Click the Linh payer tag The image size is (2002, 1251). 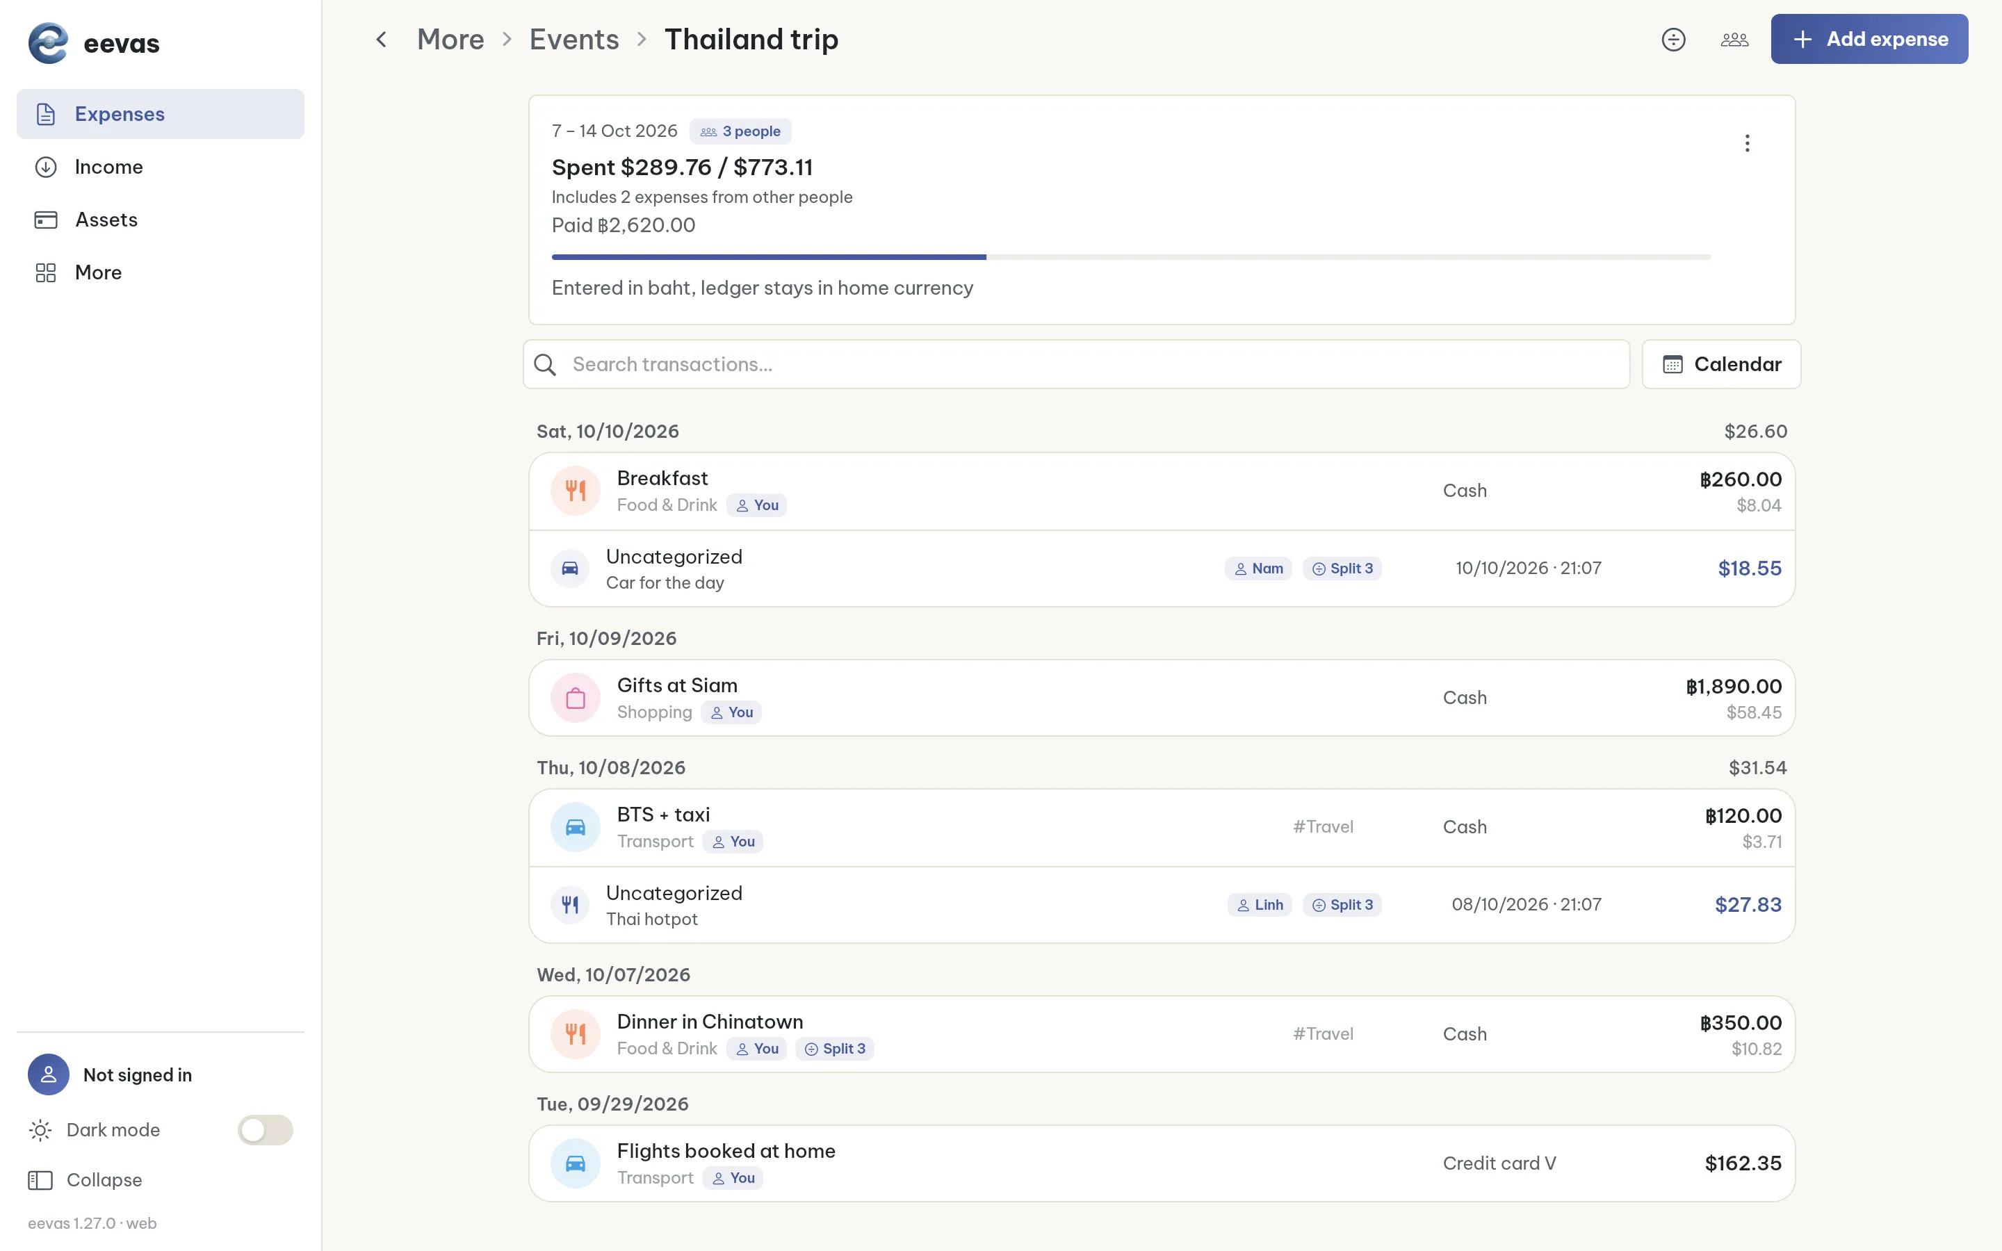coord(1259,904)
